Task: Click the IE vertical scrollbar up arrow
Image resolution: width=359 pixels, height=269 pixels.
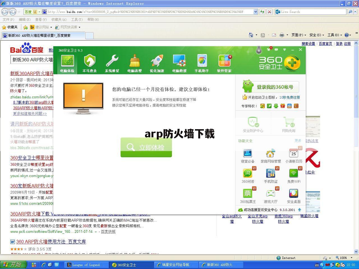Action: pos(356,43)
